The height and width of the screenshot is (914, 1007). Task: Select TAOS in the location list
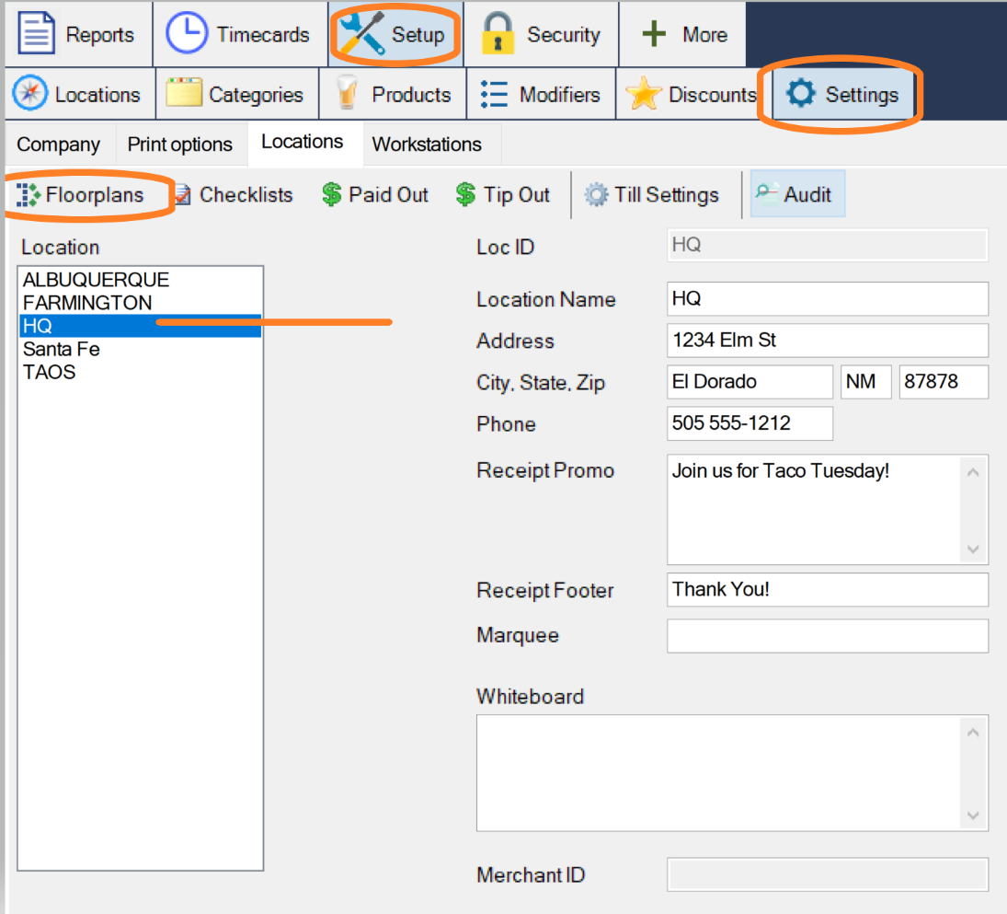140,372
